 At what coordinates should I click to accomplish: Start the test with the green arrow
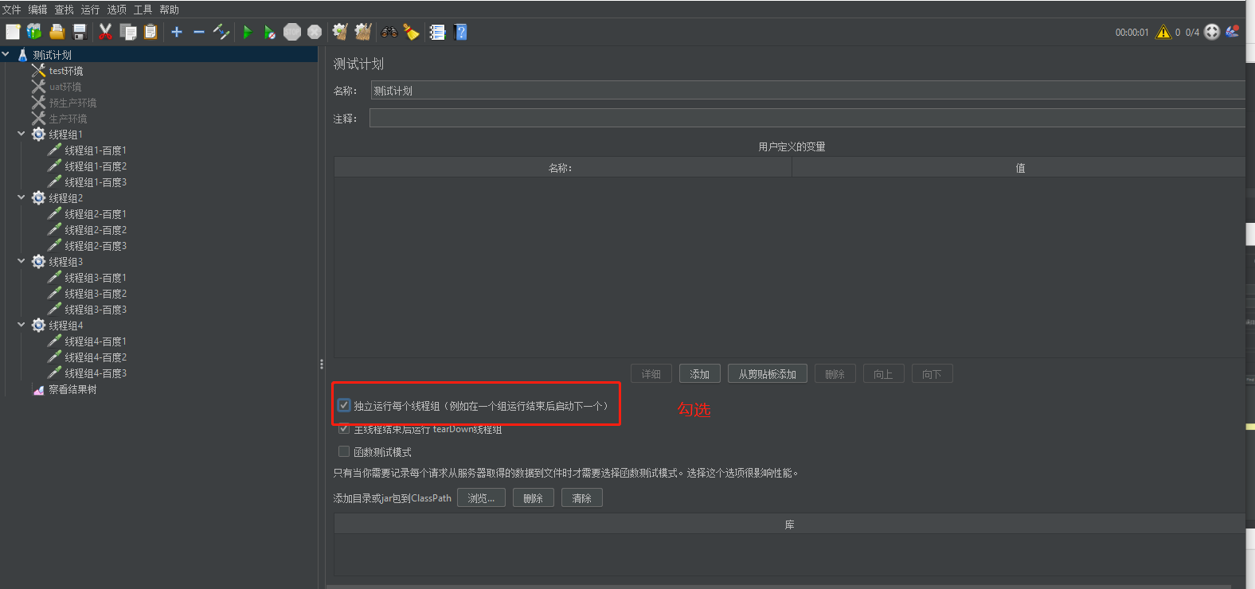pos(247,32)
